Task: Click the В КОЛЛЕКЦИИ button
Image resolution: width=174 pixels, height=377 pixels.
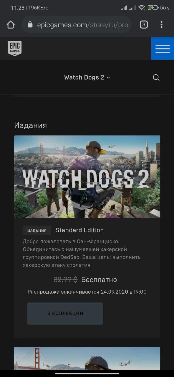Action: coord(65,313)
